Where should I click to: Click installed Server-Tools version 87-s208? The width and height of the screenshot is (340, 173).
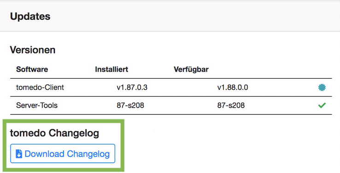coord(130,105)
